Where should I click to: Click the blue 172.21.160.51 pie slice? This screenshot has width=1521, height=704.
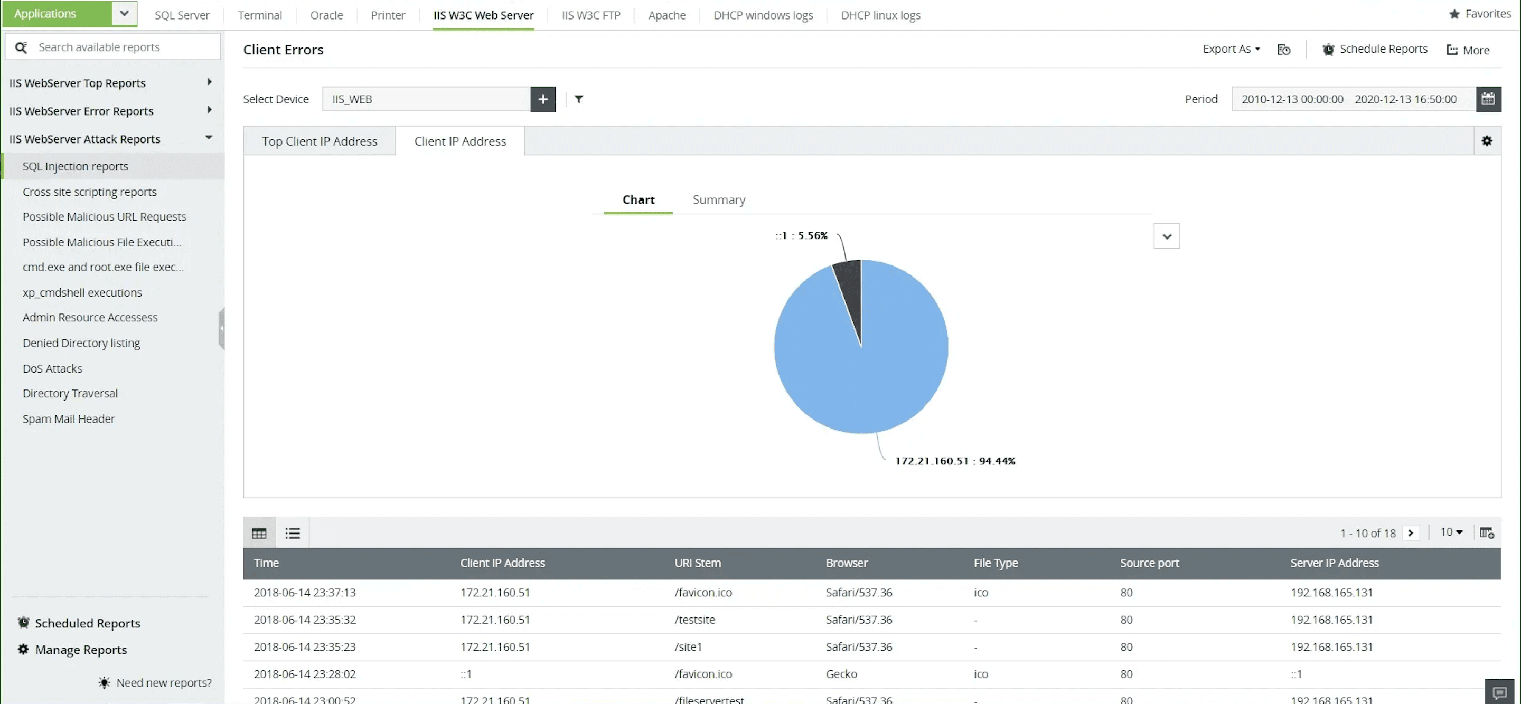point(874,366)
